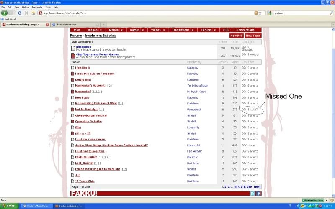This screenshot has width=335, height=209.
Task: Open the Bookmarks menu
Action: tap(37, 7)
